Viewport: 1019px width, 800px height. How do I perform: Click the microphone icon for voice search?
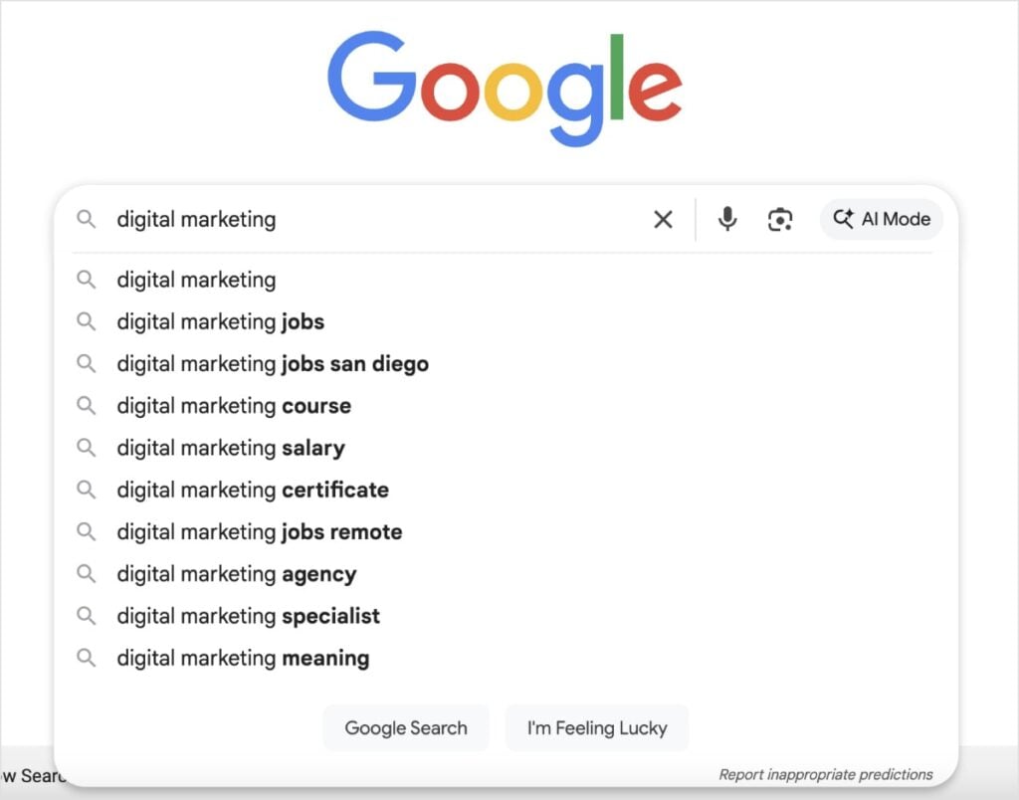727,219
